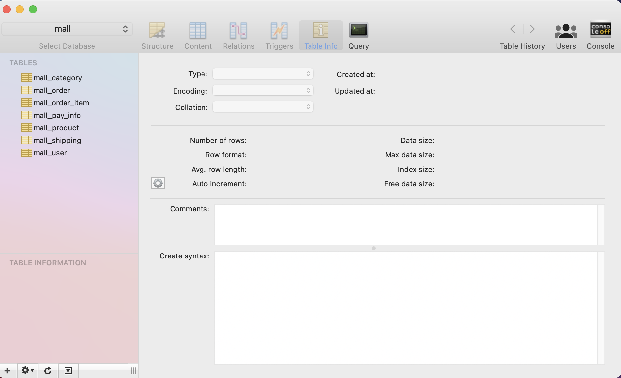
Task: Select the mall_order_item table
Action: (61, 103)
